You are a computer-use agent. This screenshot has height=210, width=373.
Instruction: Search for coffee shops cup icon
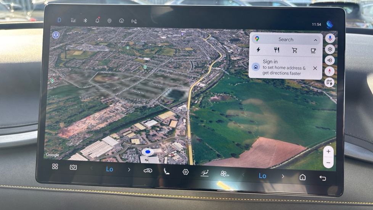point(313,51)
